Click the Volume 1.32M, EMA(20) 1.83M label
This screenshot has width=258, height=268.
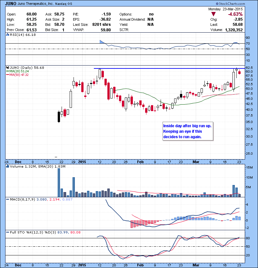pos(37,166)
